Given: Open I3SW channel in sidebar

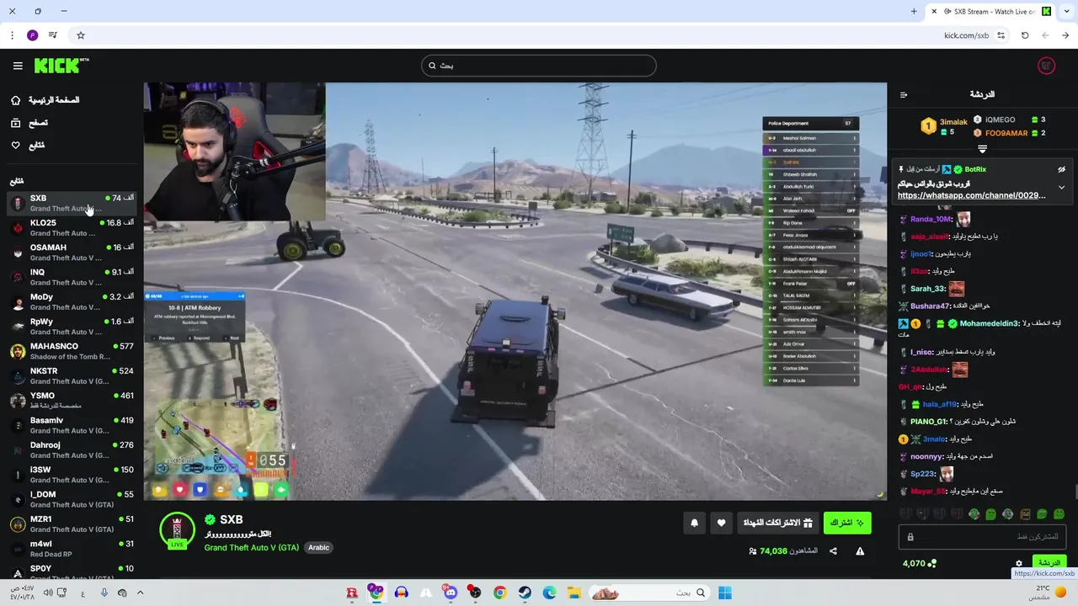Looking at the screenshot, I should [x=72, y=475].
